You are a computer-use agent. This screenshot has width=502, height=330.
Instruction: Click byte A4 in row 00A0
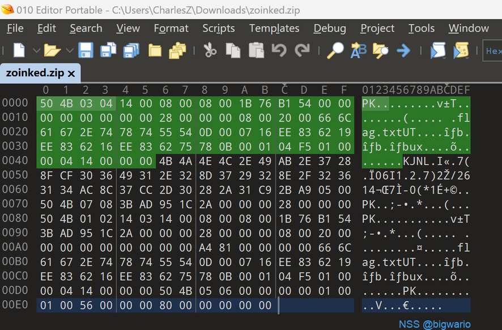[x=206, y=247]
